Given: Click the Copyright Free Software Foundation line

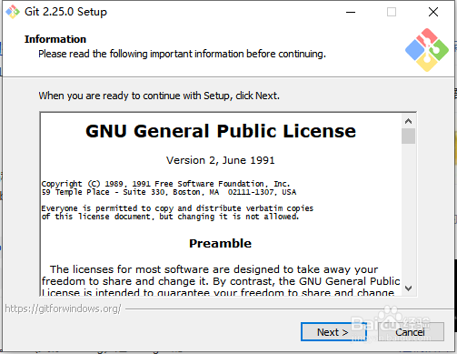Looking at the screenshot, I should [x=165, y=184].
